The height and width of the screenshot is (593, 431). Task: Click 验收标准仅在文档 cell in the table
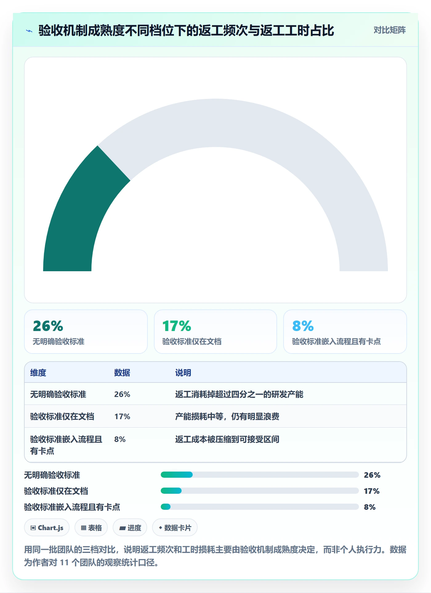tap(62, 416)
